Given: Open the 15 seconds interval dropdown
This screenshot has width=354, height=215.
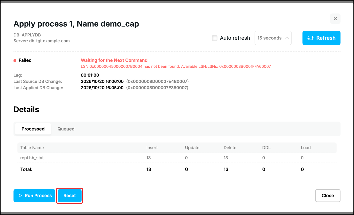Looking at the screenshot, I should click(273, 38).
